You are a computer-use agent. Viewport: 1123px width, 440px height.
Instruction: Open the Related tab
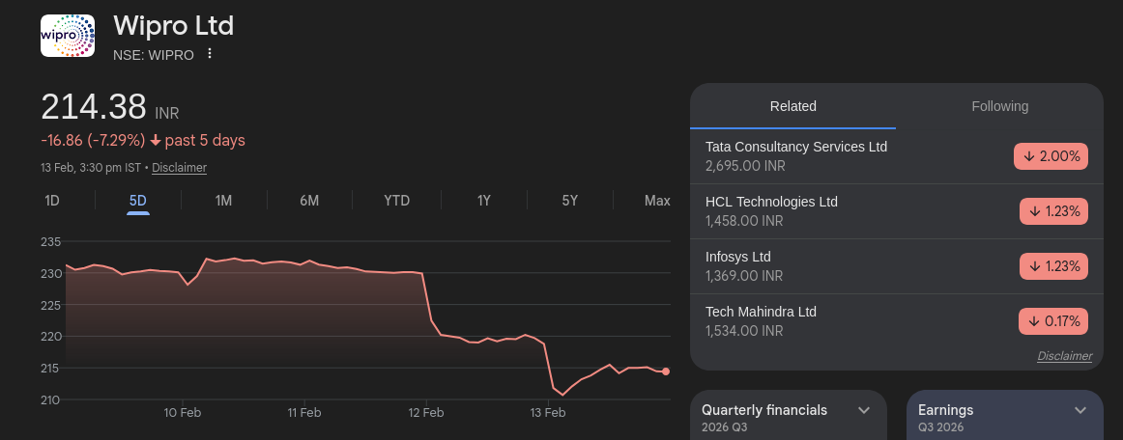[792, 106]
